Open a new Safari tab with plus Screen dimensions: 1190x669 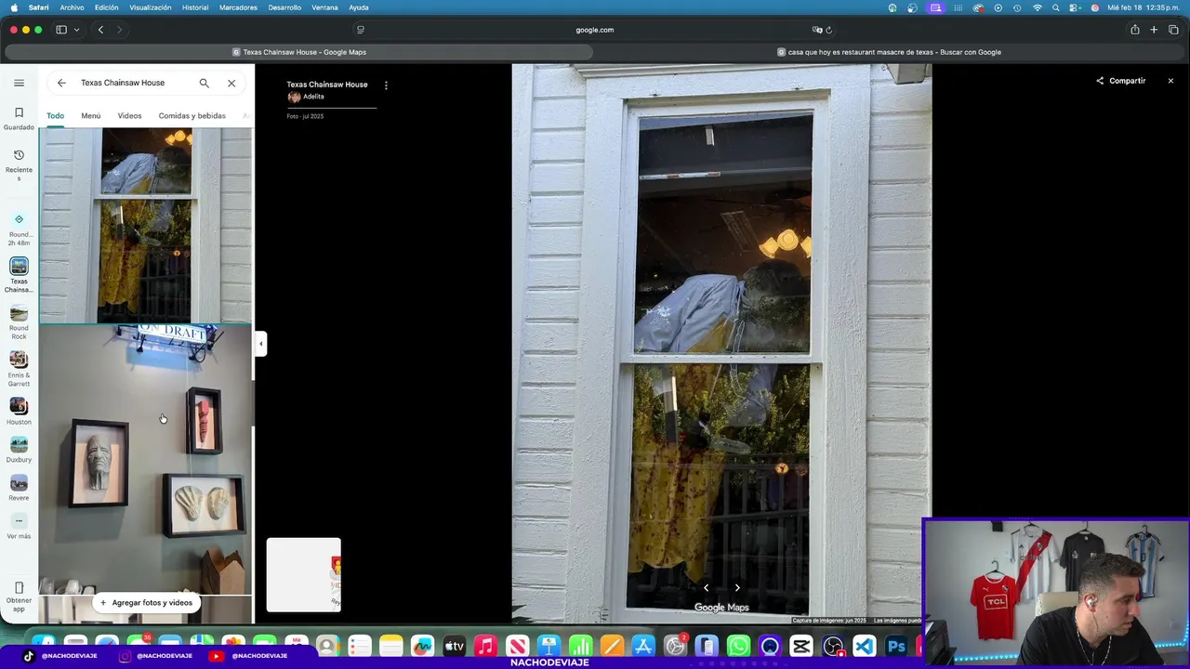[x=1154, y=30]
